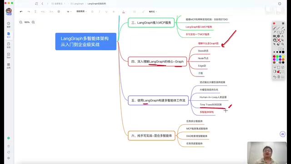
Task: Select the arrow drawing tool in the palette
Action: [282, 28]
